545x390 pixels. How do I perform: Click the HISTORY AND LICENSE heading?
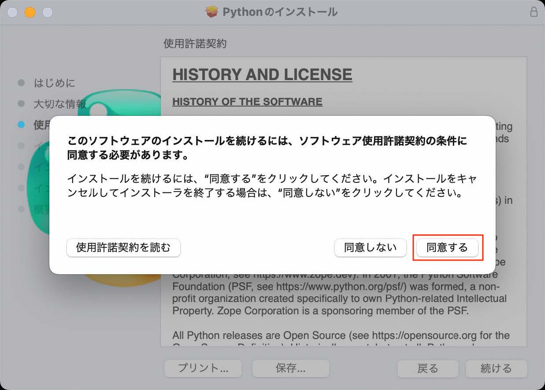262,74
